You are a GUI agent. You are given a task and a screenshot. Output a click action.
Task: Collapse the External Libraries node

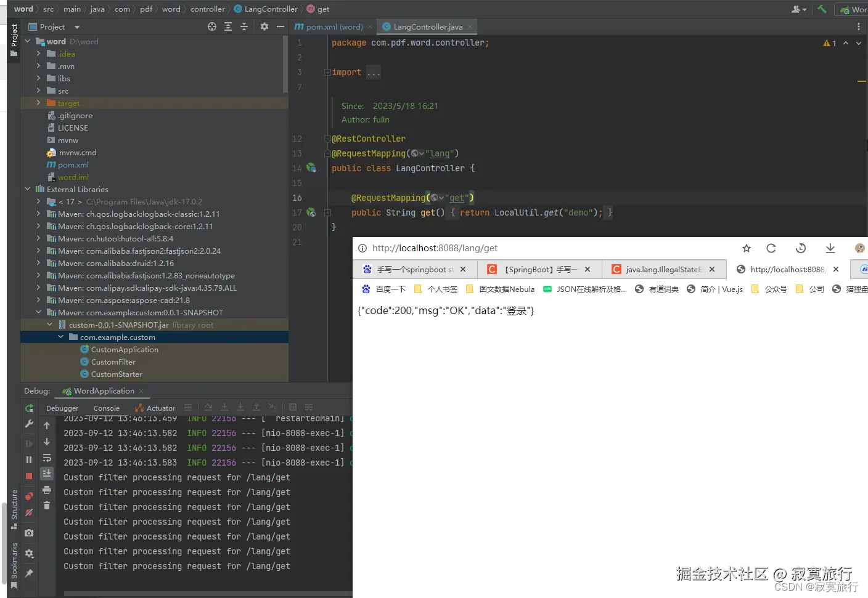pyautogui.click(x=28, y=189)
